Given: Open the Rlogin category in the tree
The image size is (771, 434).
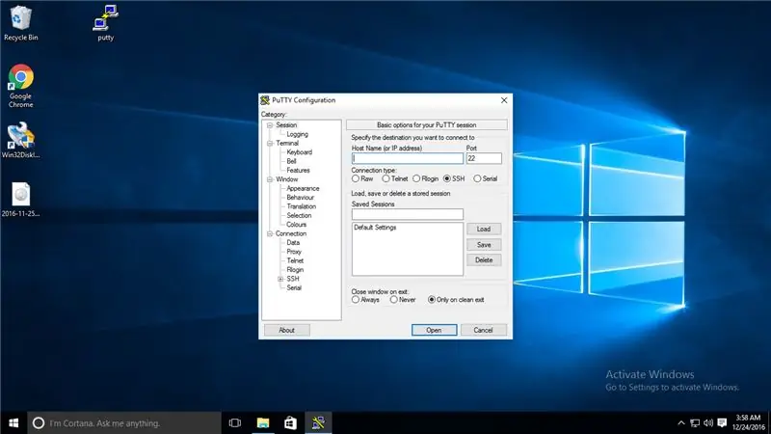Looking at the screenshot, I should (295, 270).
